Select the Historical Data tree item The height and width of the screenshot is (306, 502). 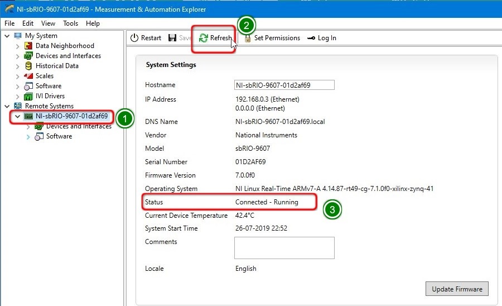click(x=57, y=66)
